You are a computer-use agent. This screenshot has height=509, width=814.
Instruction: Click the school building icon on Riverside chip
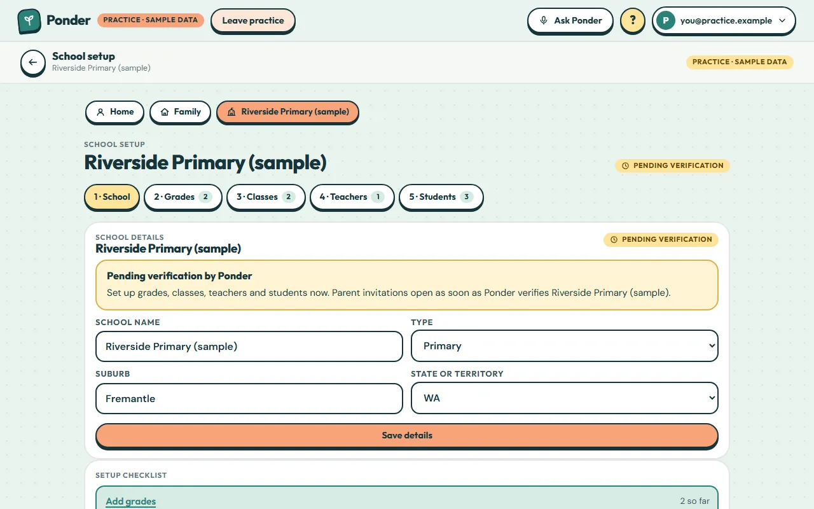231,112
